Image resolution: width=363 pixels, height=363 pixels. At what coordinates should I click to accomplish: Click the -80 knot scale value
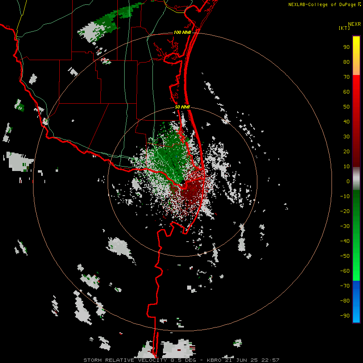(x=345, y=301)
